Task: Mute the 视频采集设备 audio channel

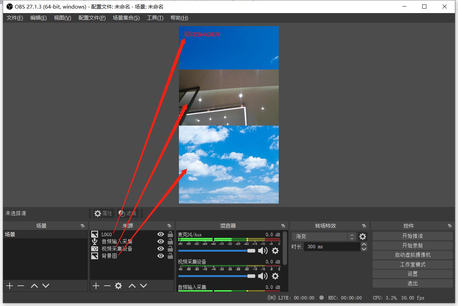Action: tap(263, 276)
